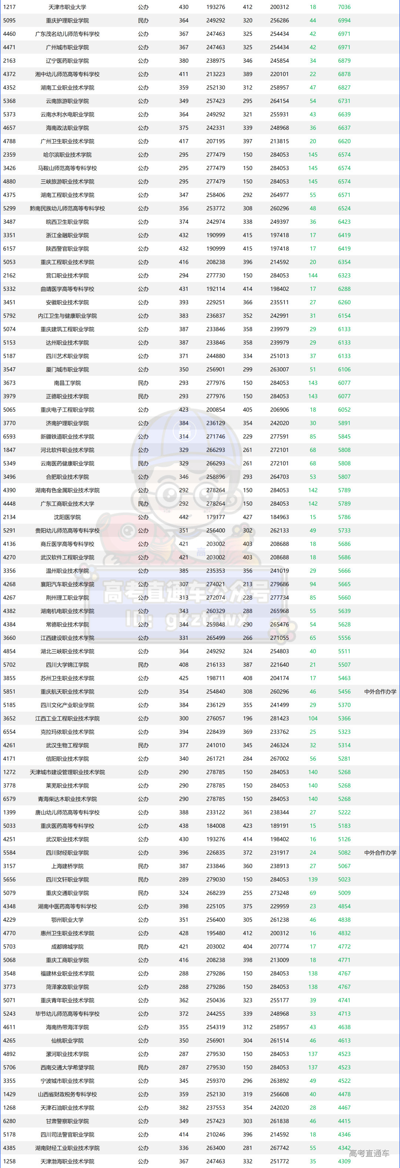This screenshot has width=400, height=1168.
Task: Click 上海建桥学院 in the list
Action: coord(67,866)
